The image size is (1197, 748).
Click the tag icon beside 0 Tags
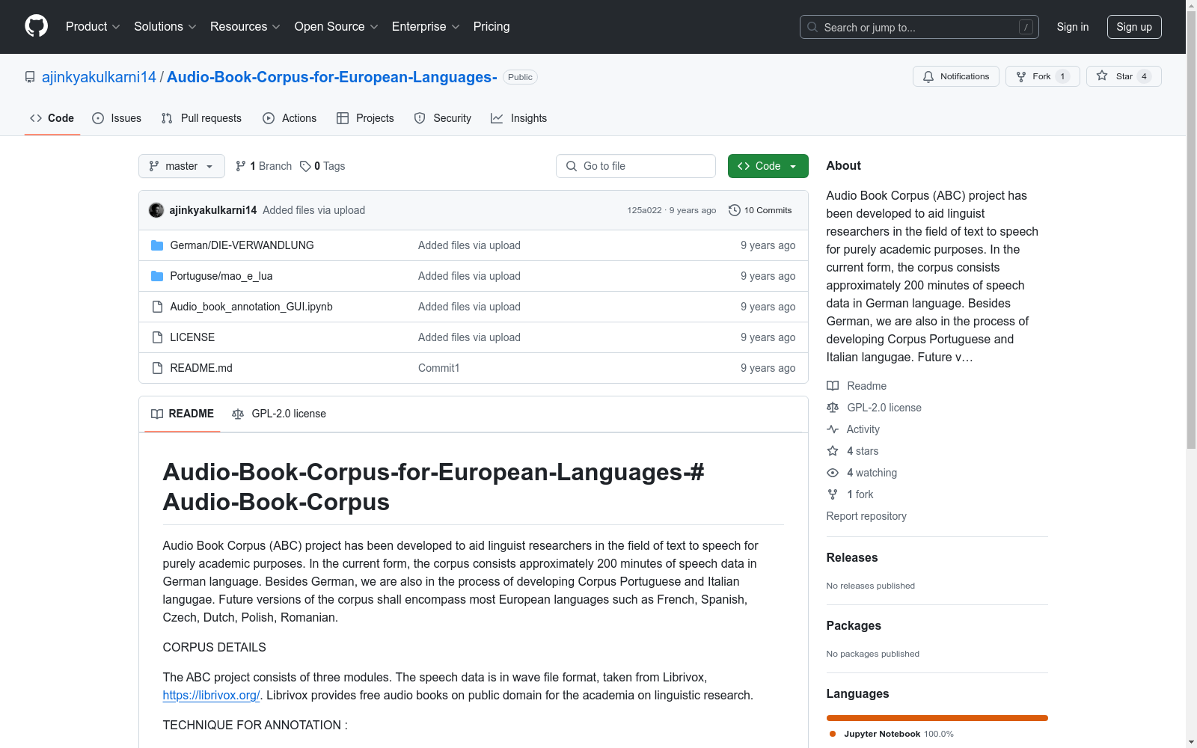(305, 166)
